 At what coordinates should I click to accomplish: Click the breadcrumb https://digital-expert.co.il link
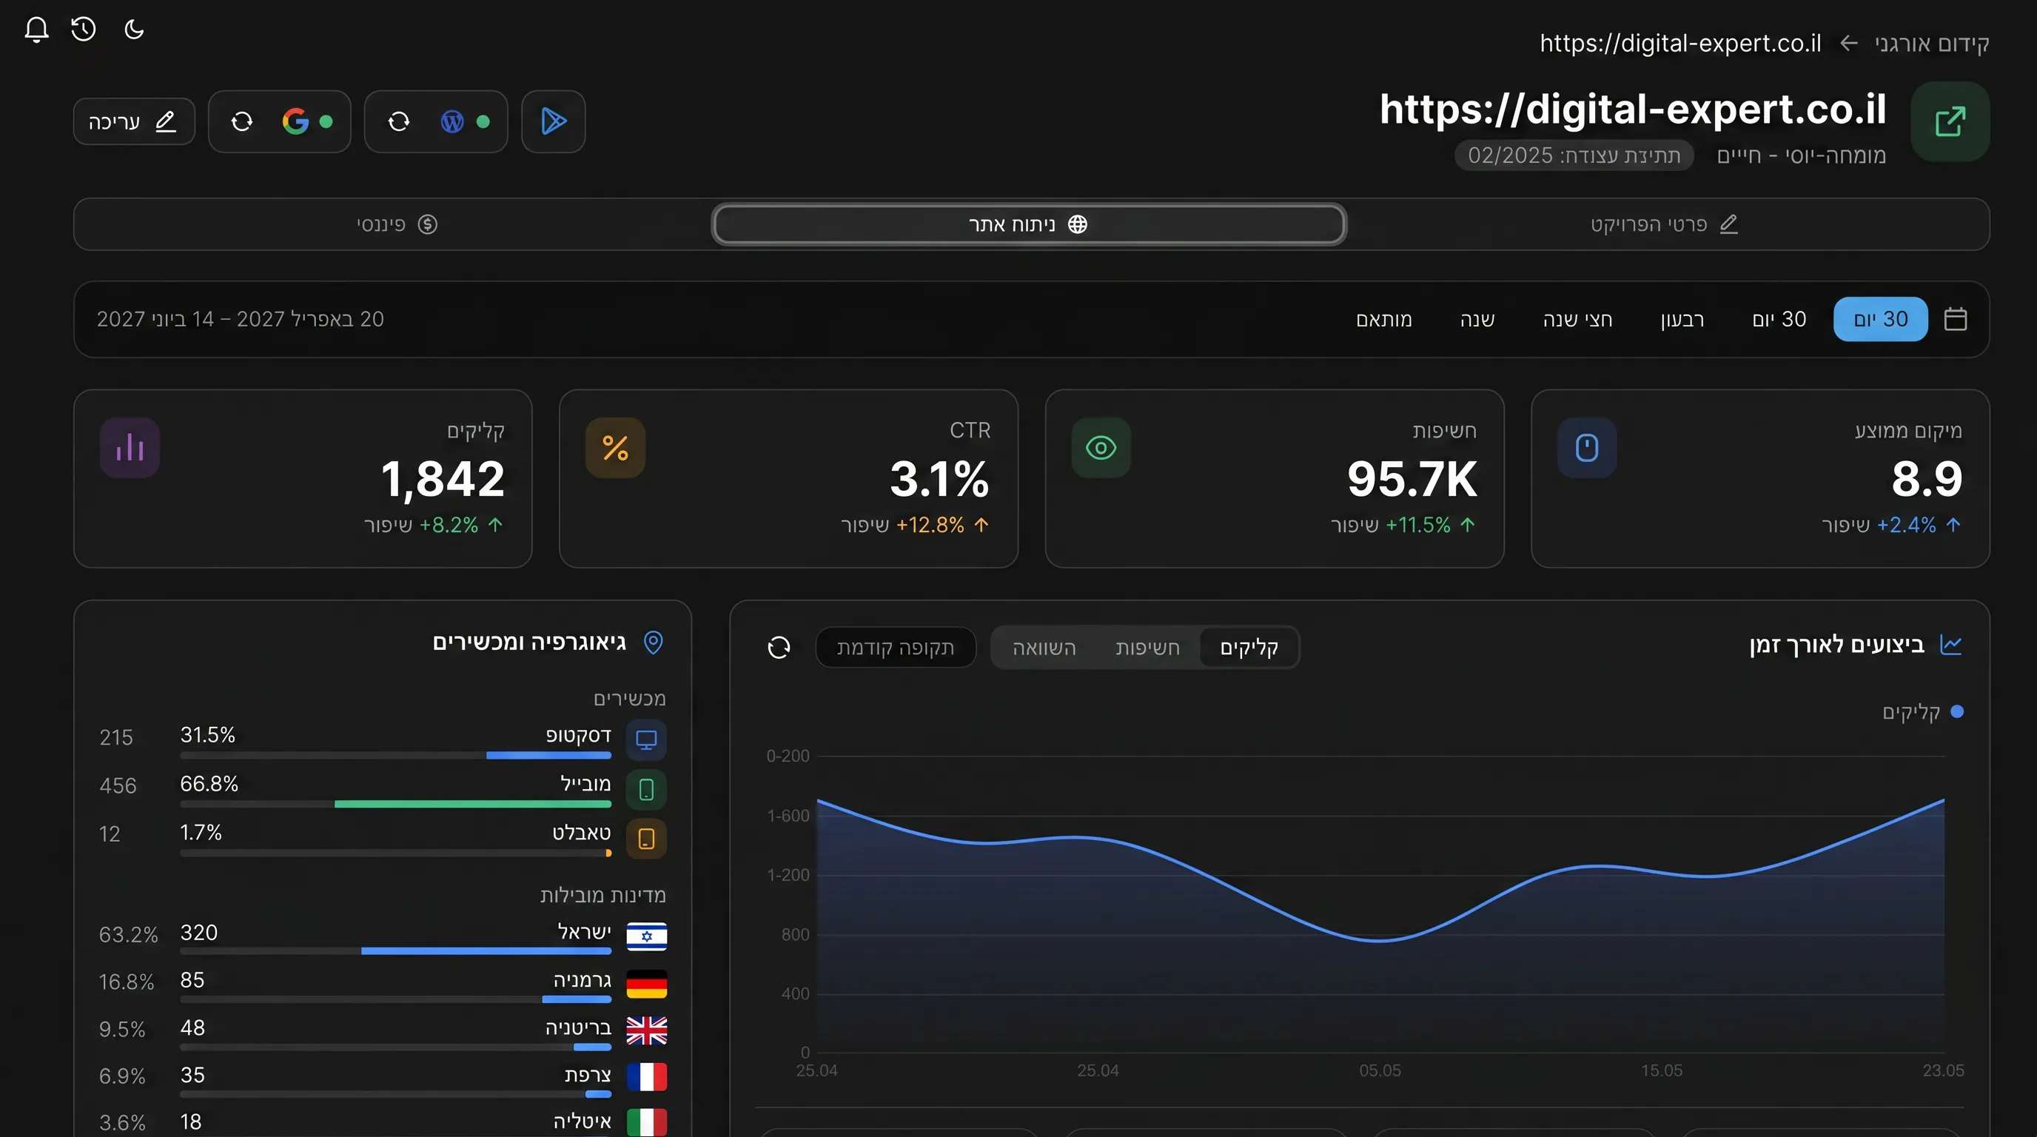click(x=1680, y=44)
